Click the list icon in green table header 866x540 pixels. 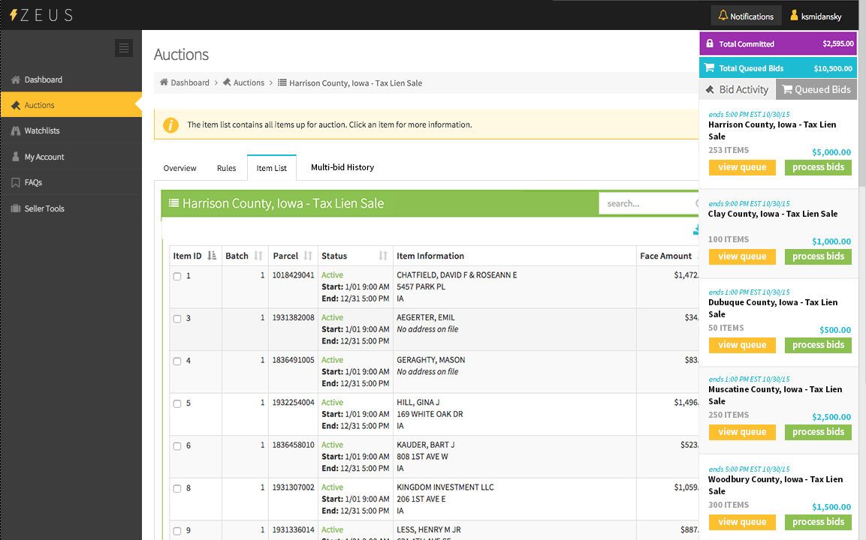click(174, 203)
